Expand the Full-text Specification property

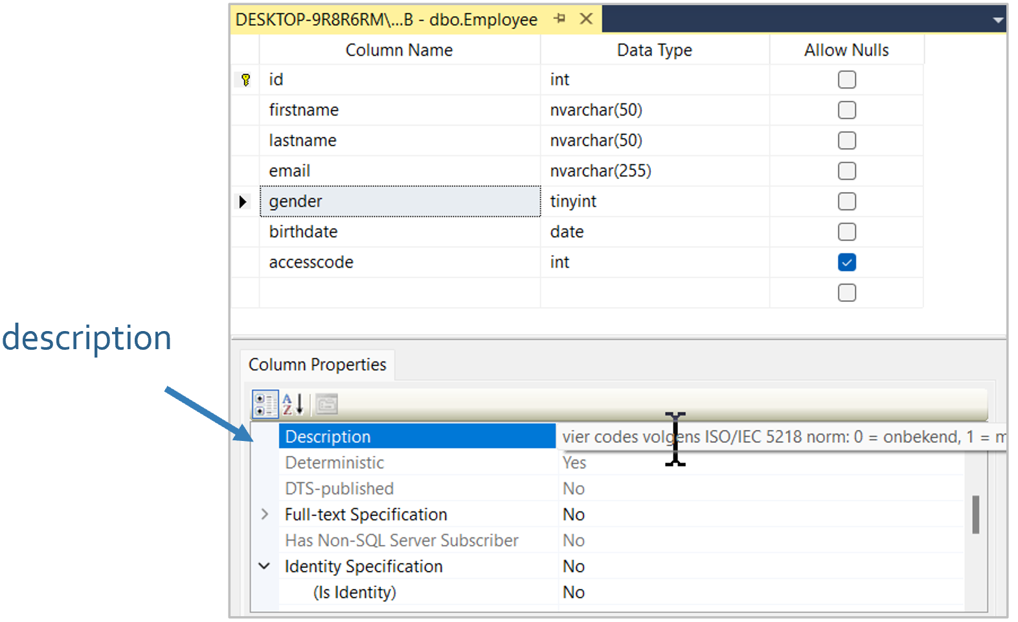[x=264, y=515]
